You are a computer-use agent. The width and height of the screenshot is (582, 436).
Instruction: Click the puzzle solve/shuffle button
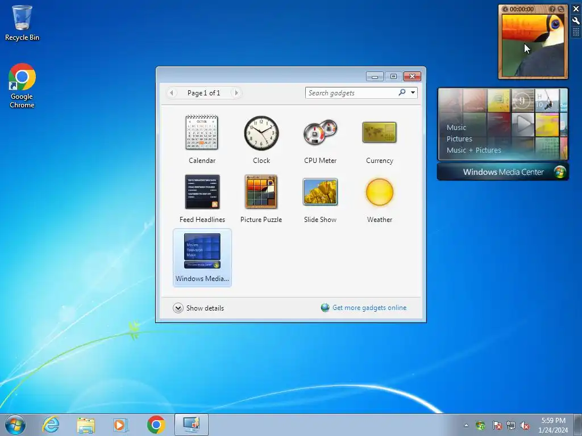pos(560,9)
